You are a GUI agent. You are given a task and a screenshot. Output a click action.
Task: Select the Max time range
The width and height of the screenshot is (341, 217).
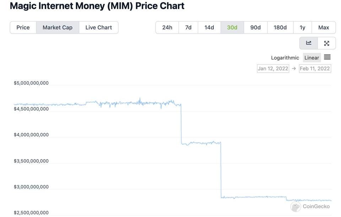[324, 28]
